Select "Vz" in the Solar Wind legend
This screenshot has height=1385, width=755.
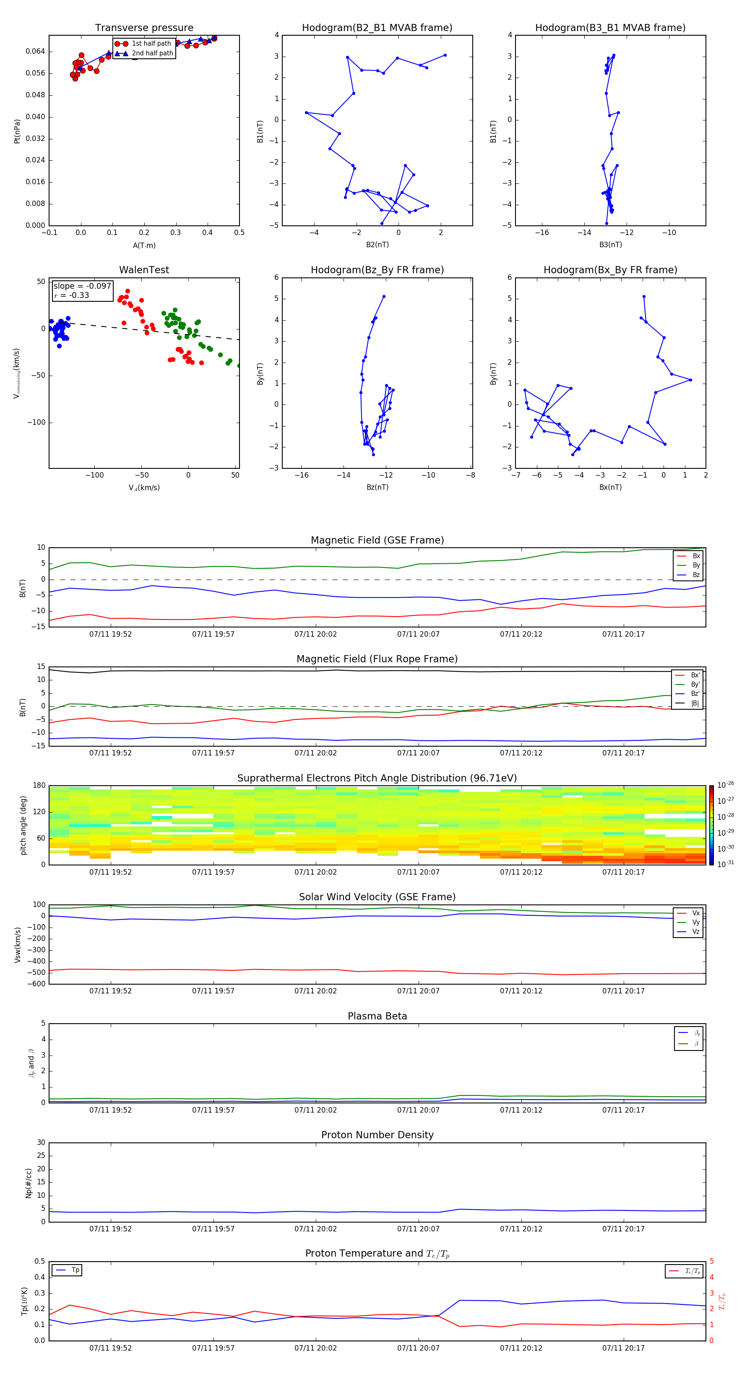pyautogui.click(x=689, y=932)
